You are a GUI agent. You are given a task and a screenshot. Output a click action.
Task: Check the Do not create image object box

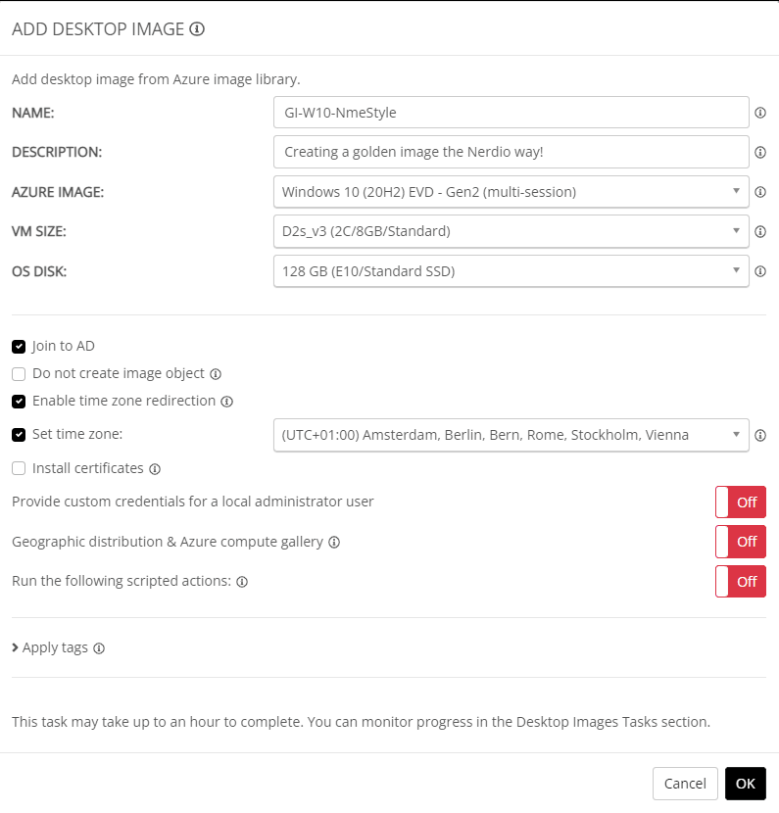click(19, 373)
